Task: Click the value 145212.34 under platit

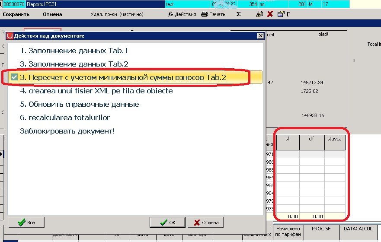Action: coord(312,83)
